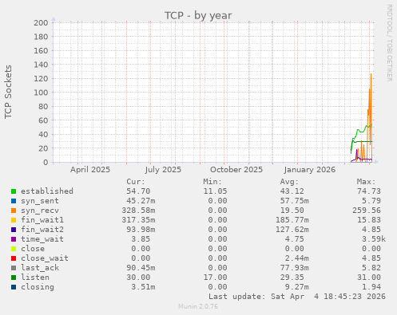Image resolution: width=397 pixels, height=315 pixels.
Task: Click the 'established' legend label
Action: click(47, 191)
